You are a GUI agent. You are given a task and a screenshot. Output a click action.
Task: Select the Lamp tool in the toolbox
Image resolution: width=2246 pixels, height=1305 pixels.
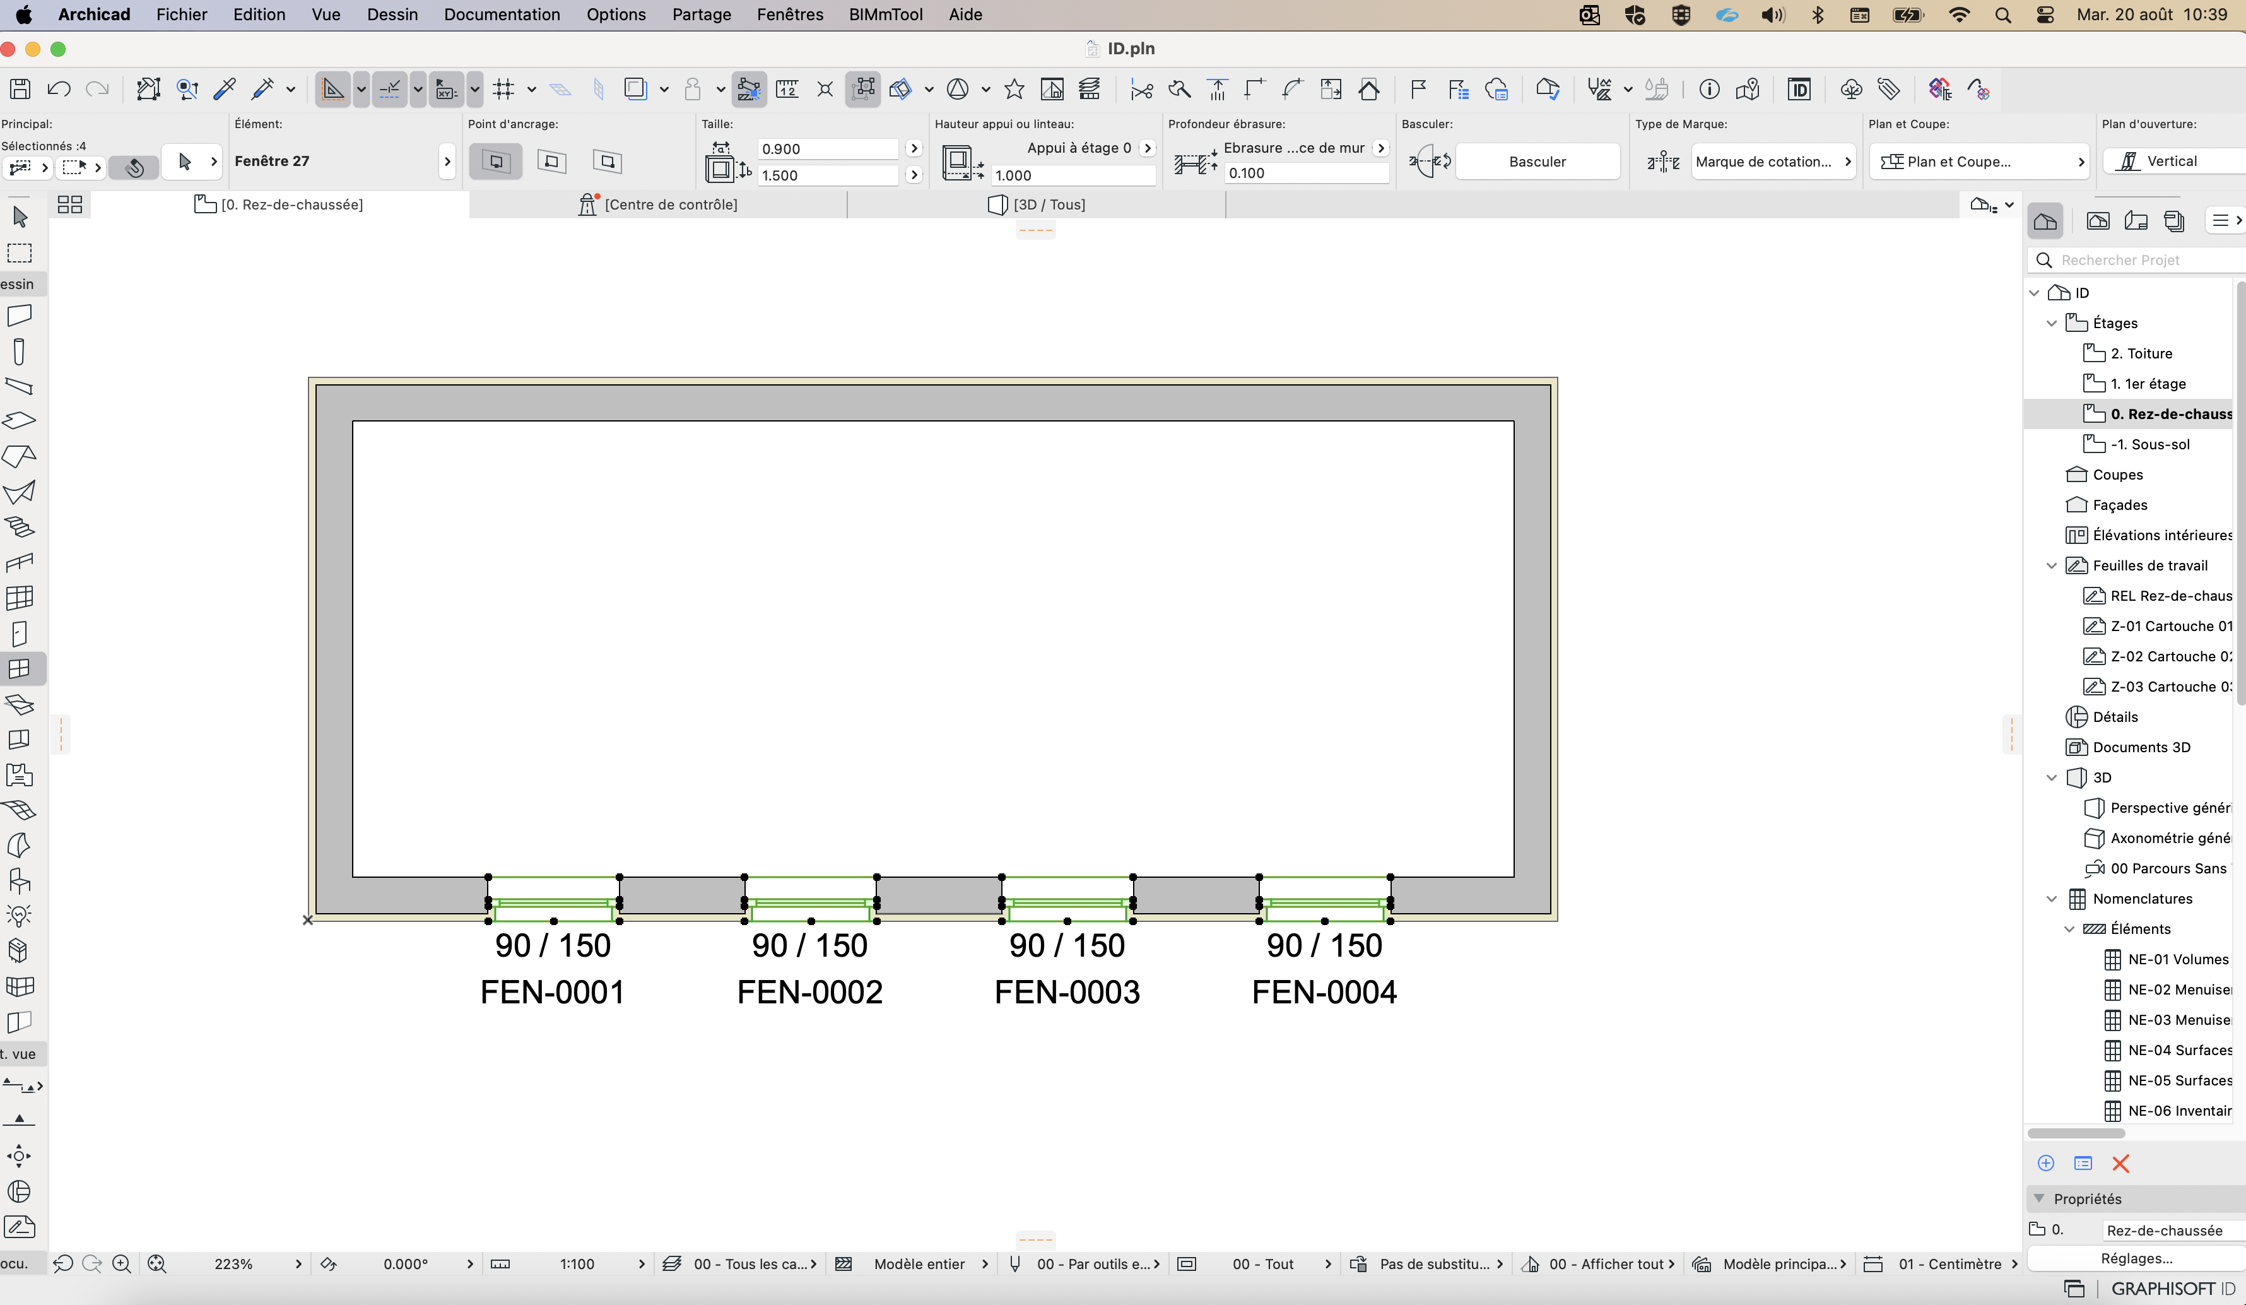coord(20,916)
